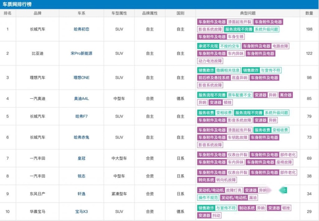Click the 品牌属性 column header
The image size is (319, 221).
(150, 13)
